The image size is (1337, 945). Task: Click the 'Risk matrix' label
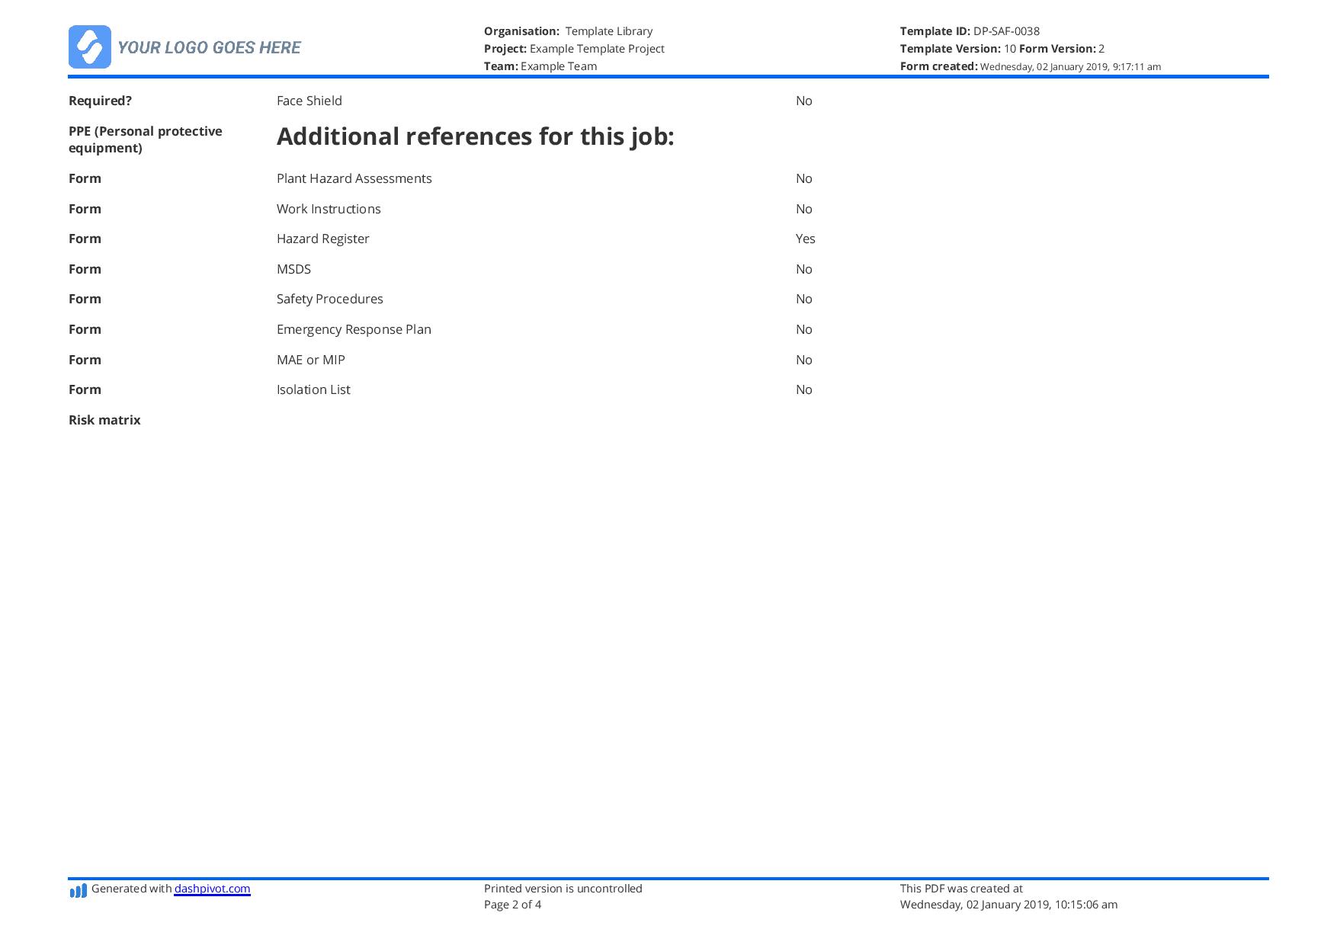104,420
